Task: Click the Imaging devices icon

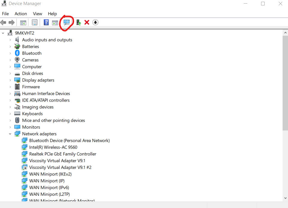Action: coord(17,107)
